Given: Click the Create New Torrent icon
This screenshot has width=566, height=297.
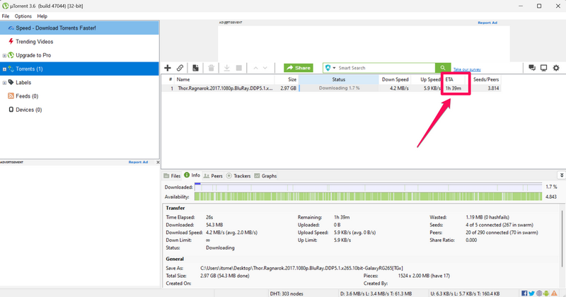Looking at the screenshot, I should click(195, 68).
